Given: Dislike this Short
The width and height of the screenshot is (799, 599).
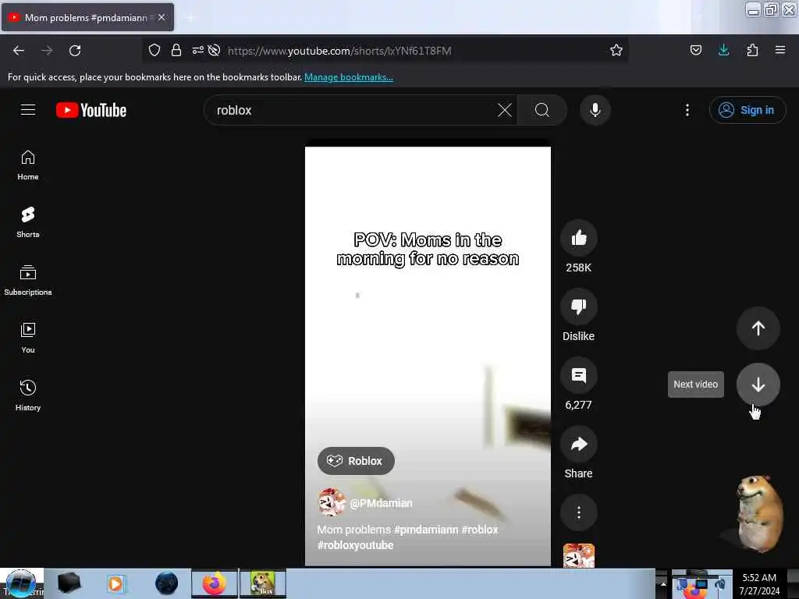Looking at the screenshot, I should coord(578,307).
